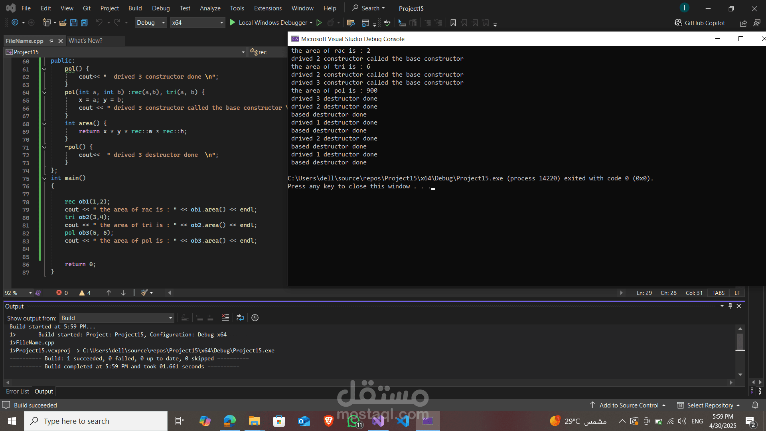766x431 pixels.
Task: Undo the last edit
Action: 99,23
